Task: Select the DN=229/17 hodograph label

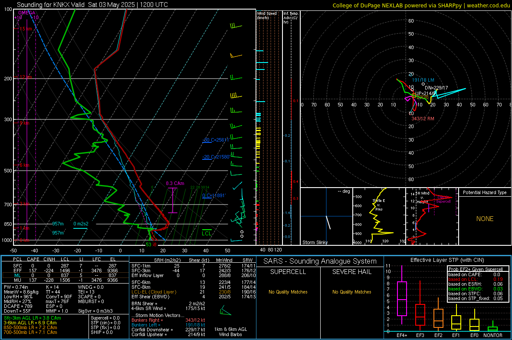Action: pyautogui.click(x=436, y=88)
